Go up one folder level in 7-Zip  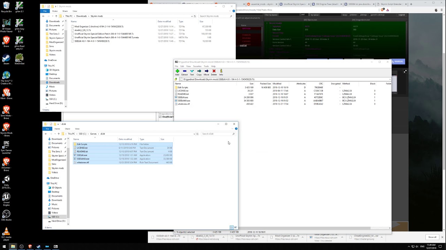(x=176, y=79)
